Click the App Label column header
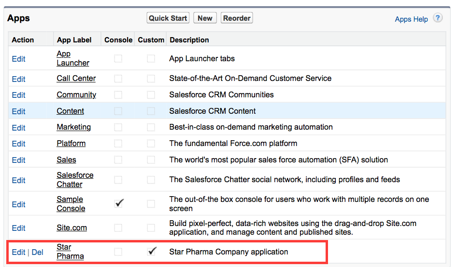This screenshot has height=267, width=457. coord(74,40)
